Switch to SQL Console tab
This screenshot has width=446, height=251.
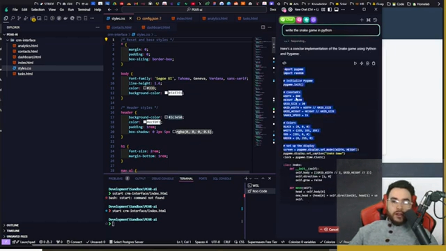coord(222,178)
